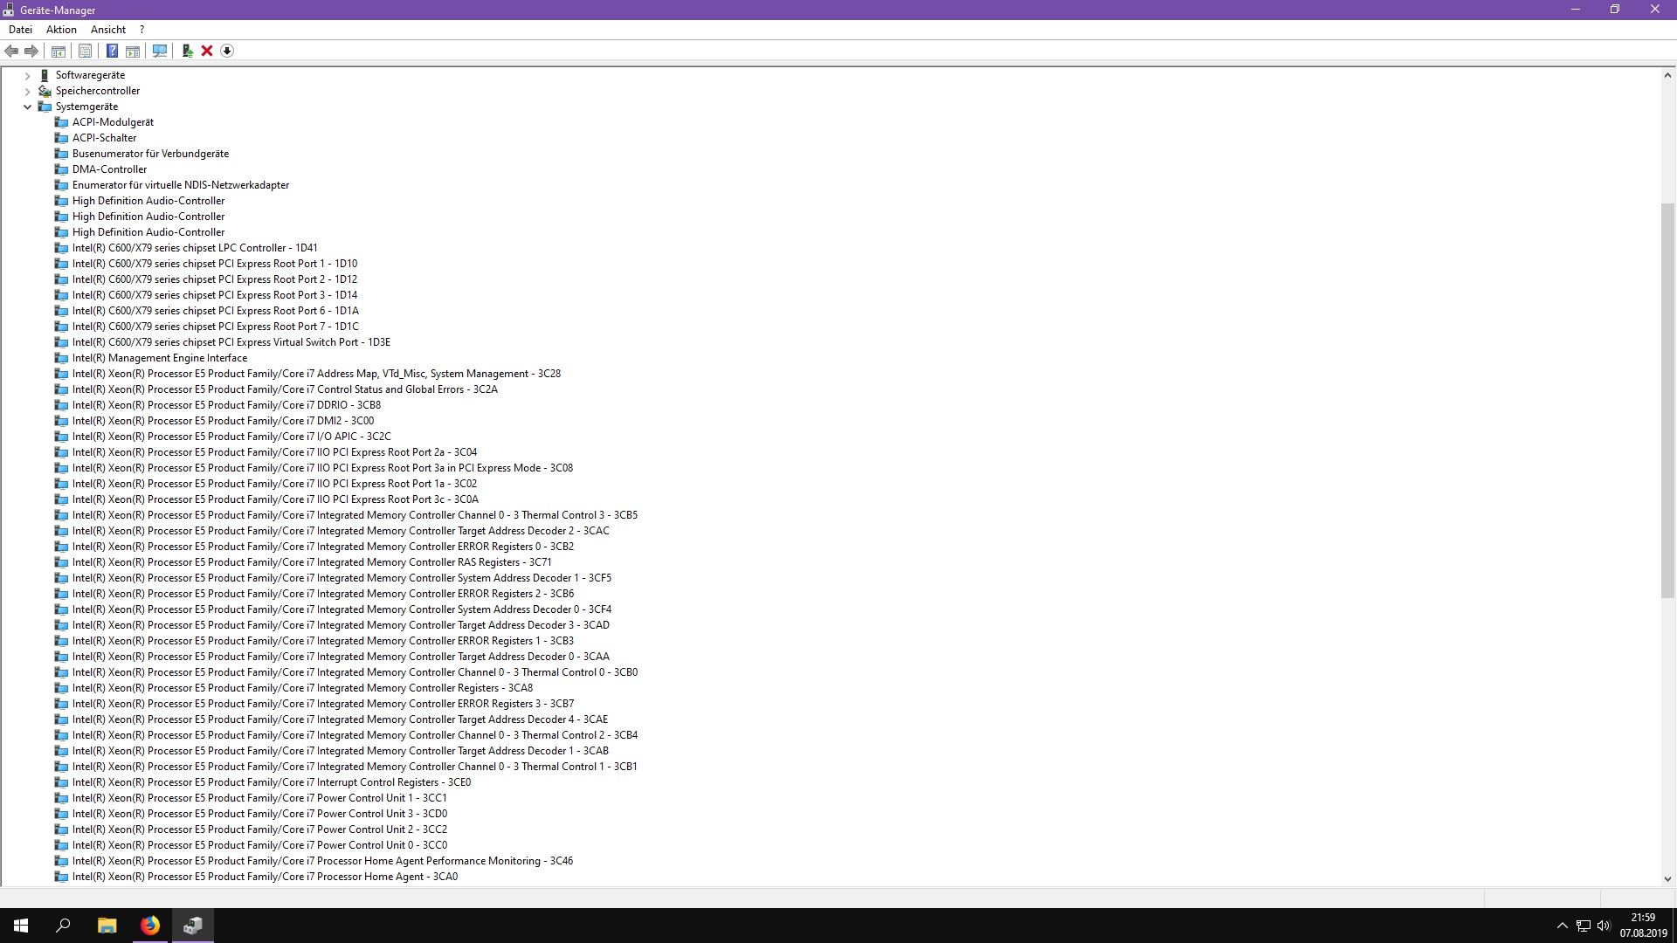Expand the Speichercontroller category
1677x943 pixels.
[x=27, y=91]
